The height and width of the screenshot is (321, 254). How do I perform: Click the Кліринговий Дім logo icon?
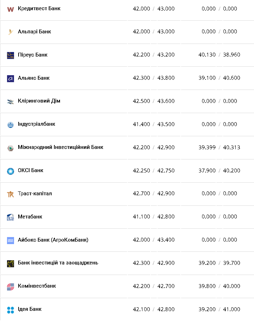point(11,101)
